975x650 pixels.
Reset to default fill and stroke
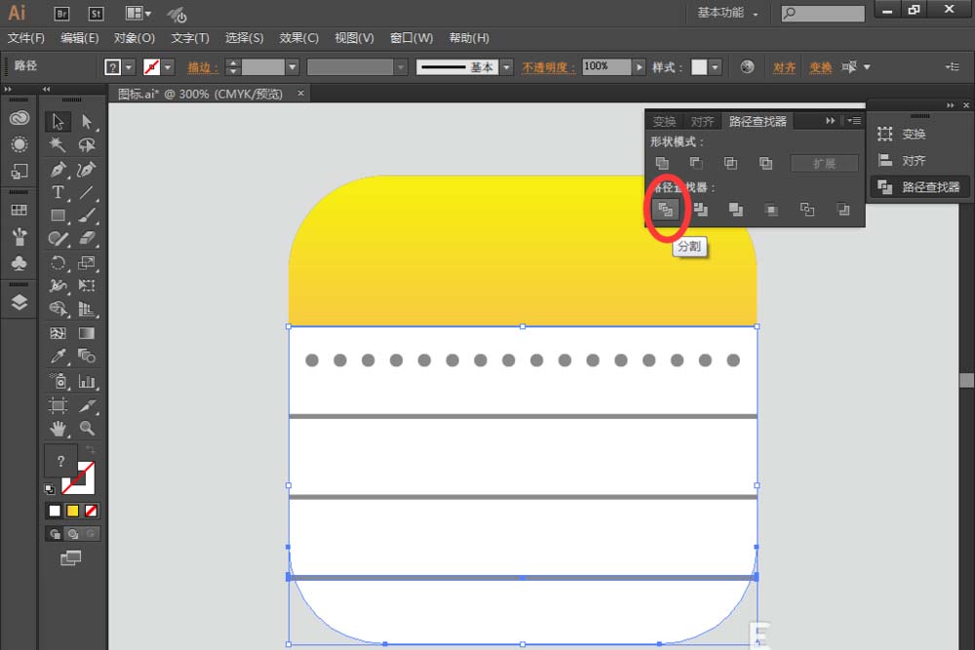click(49, 489)
